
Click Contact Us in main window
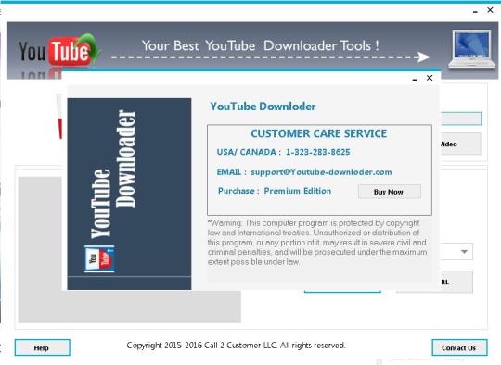pyautogui.click(x=459, y=347)
